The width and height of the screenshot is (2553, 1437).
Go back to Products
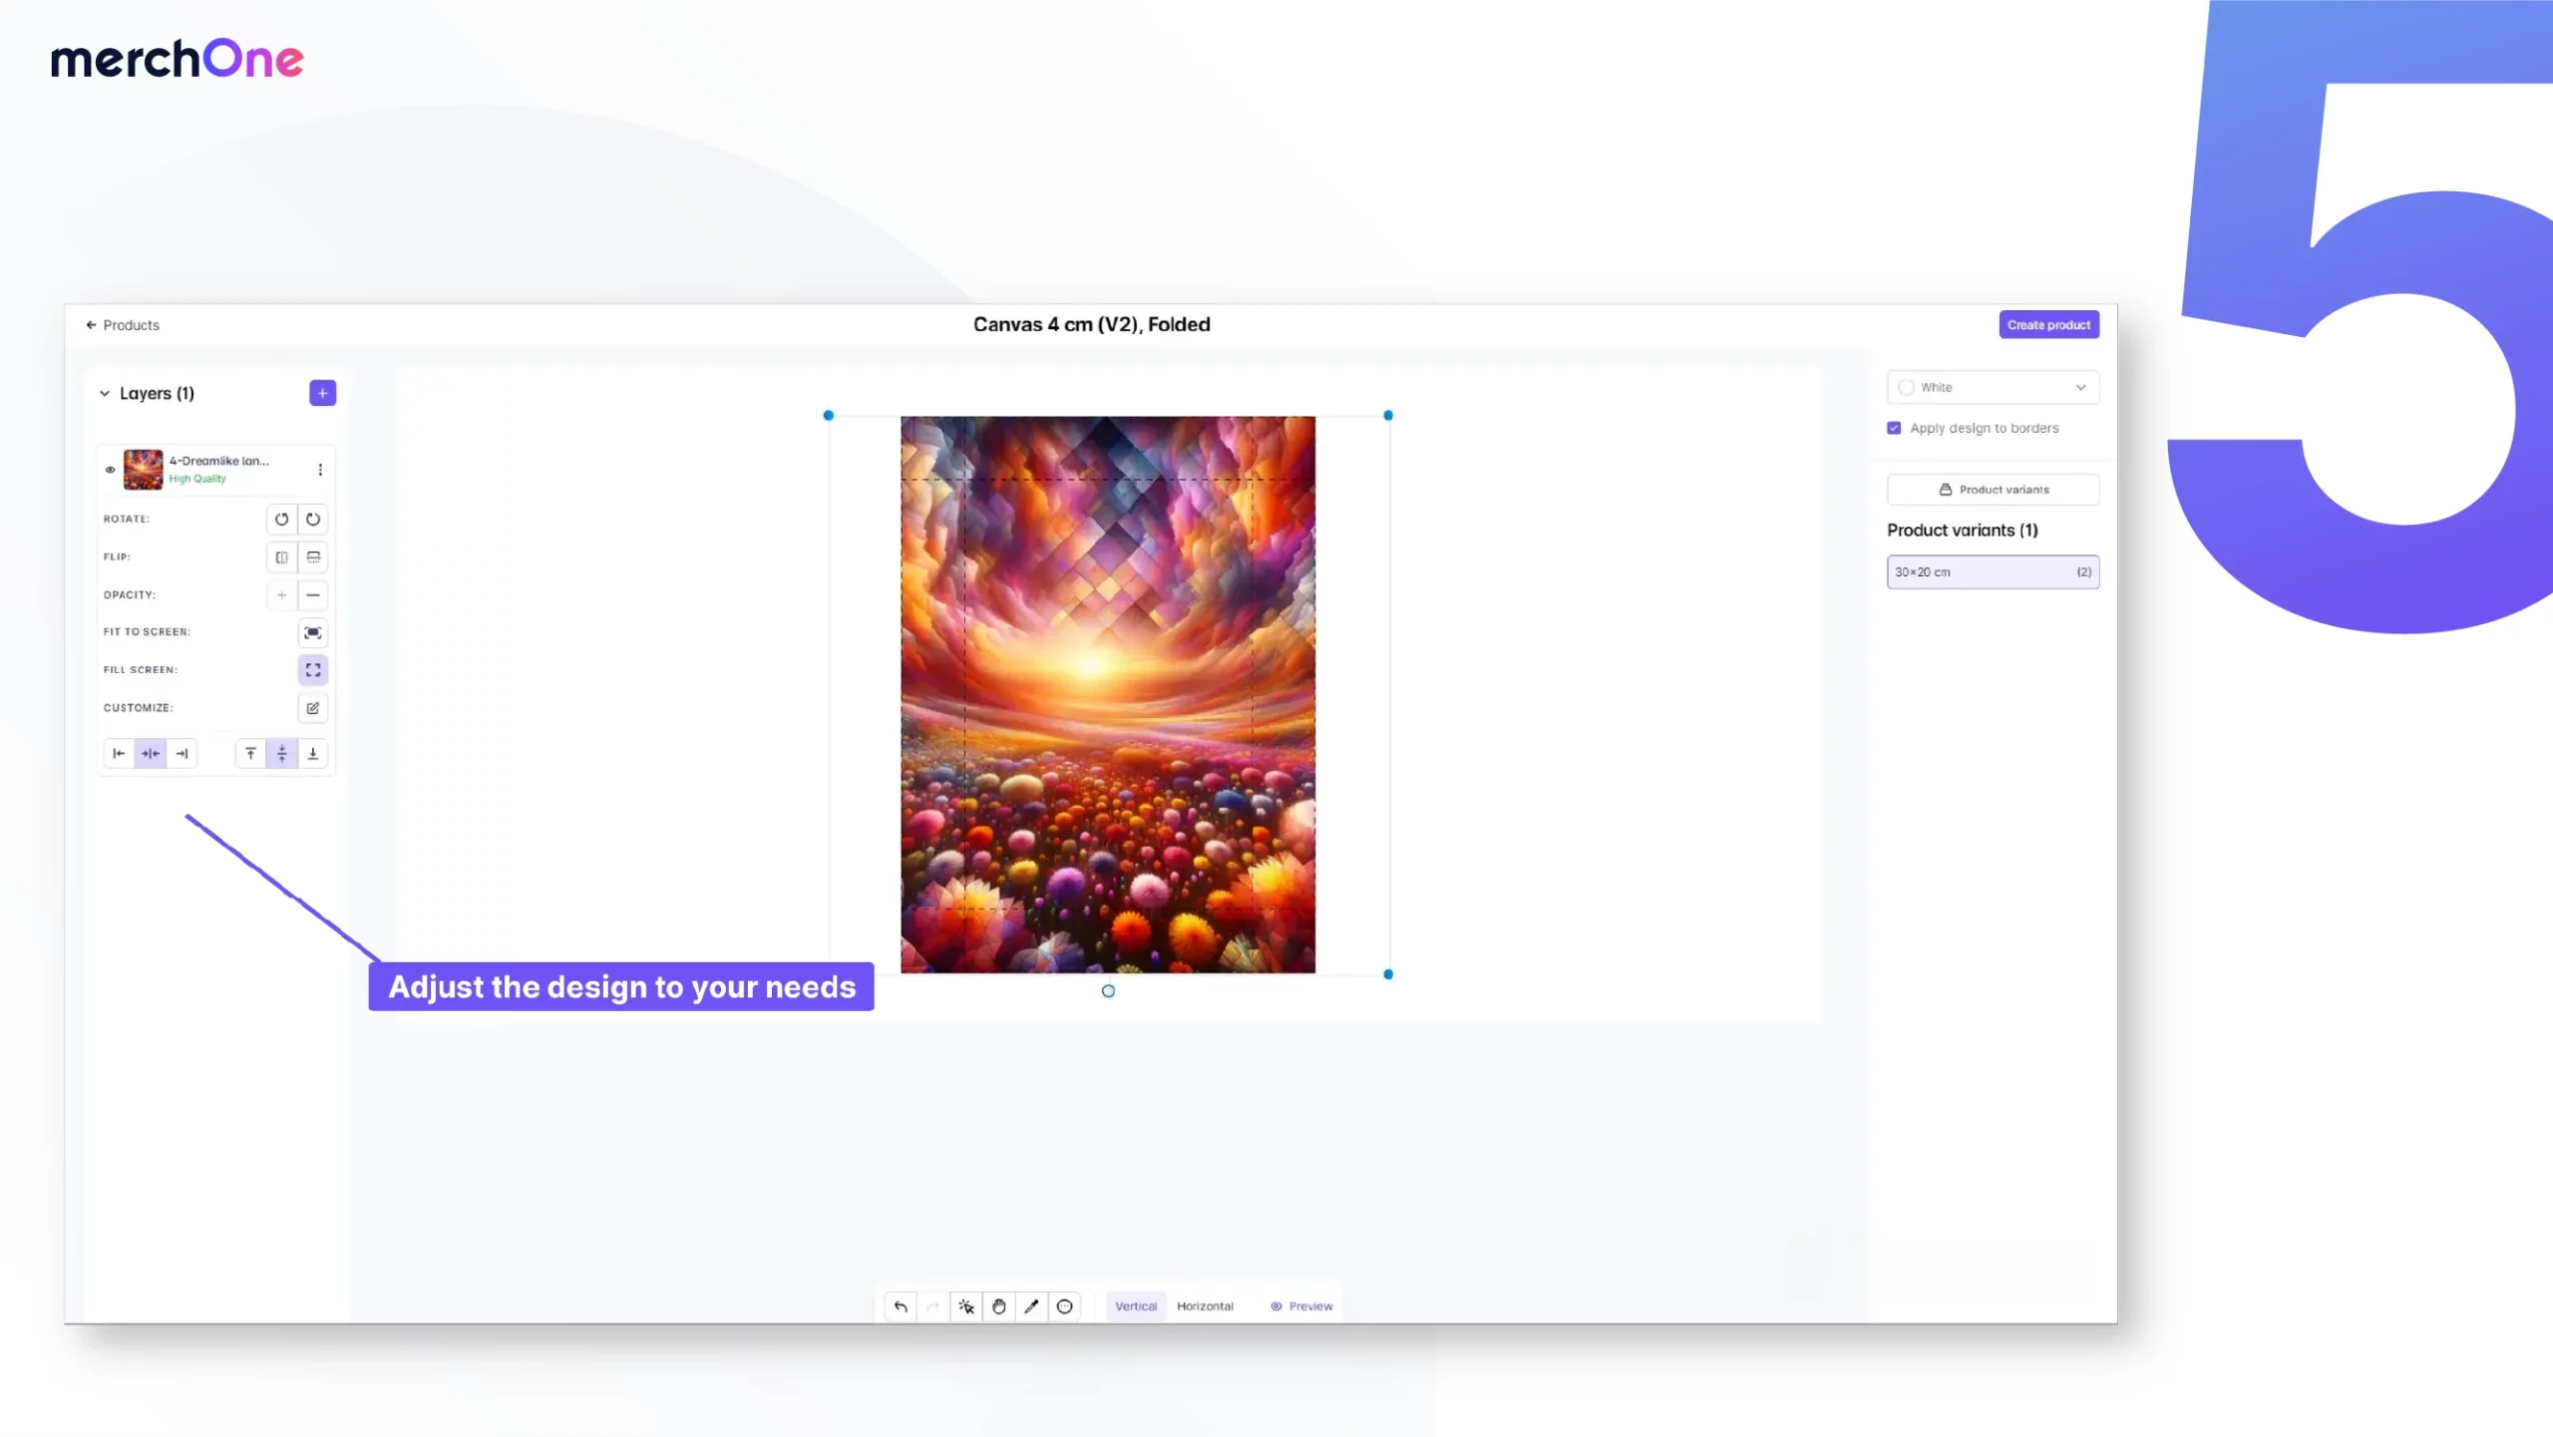pos(123,325)
